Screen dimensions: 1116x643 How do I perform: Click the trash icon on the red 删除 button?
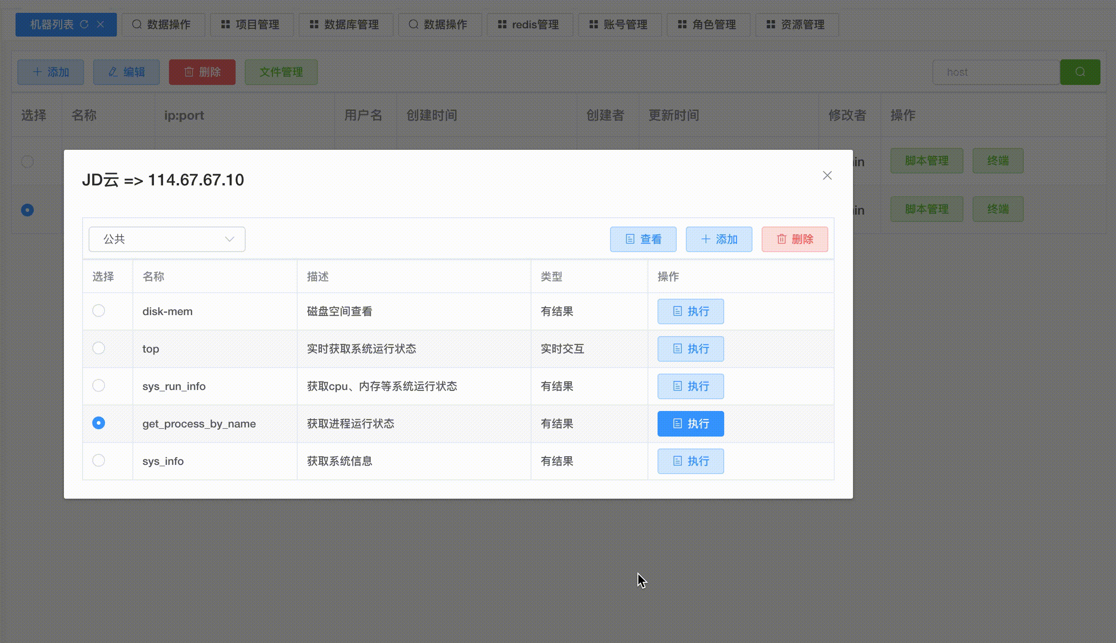pos(190,72)
